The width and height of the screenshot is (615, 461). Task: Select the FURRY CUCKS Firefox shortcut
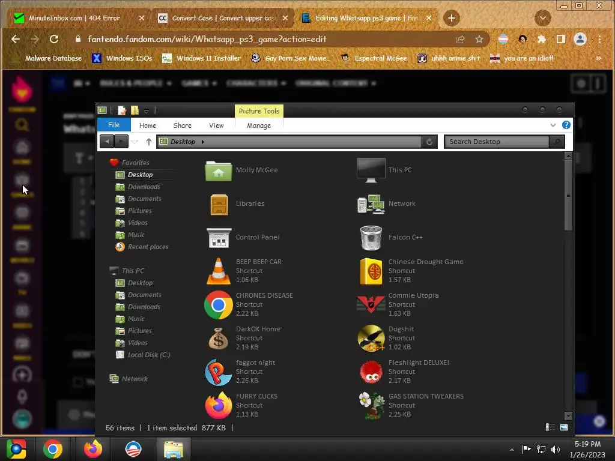click(219, 405)
